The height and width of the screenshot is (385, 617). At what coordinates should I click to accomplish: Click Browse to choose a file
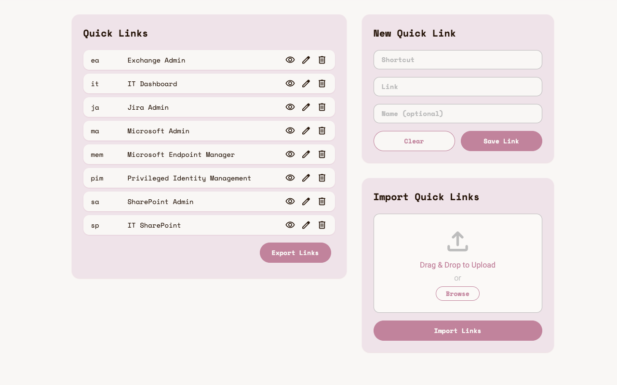click(457, 294)
